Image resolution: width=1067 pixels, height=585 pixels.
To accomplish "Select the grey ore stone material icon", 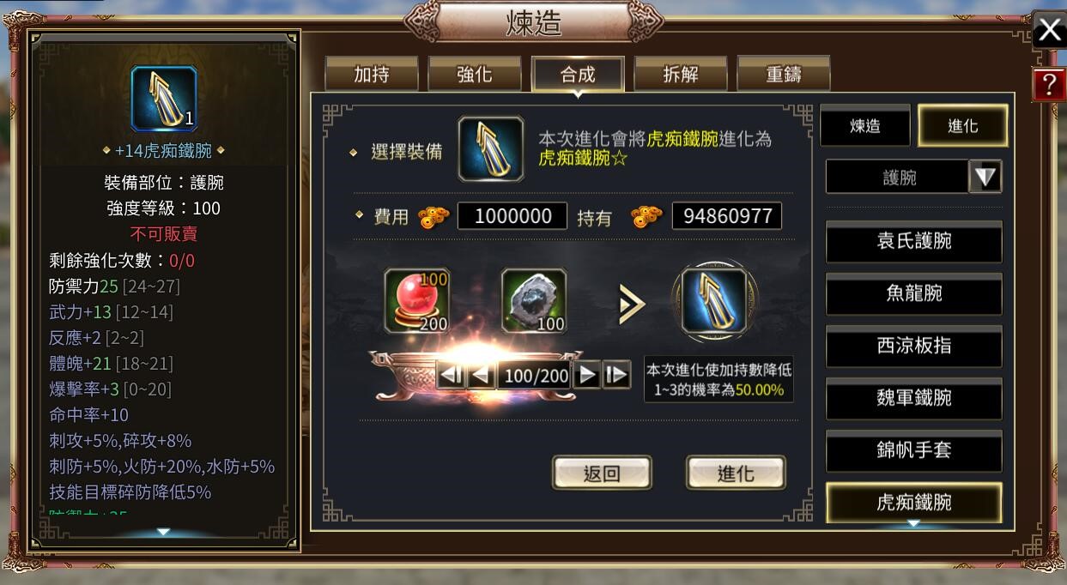I will [534, 301].
